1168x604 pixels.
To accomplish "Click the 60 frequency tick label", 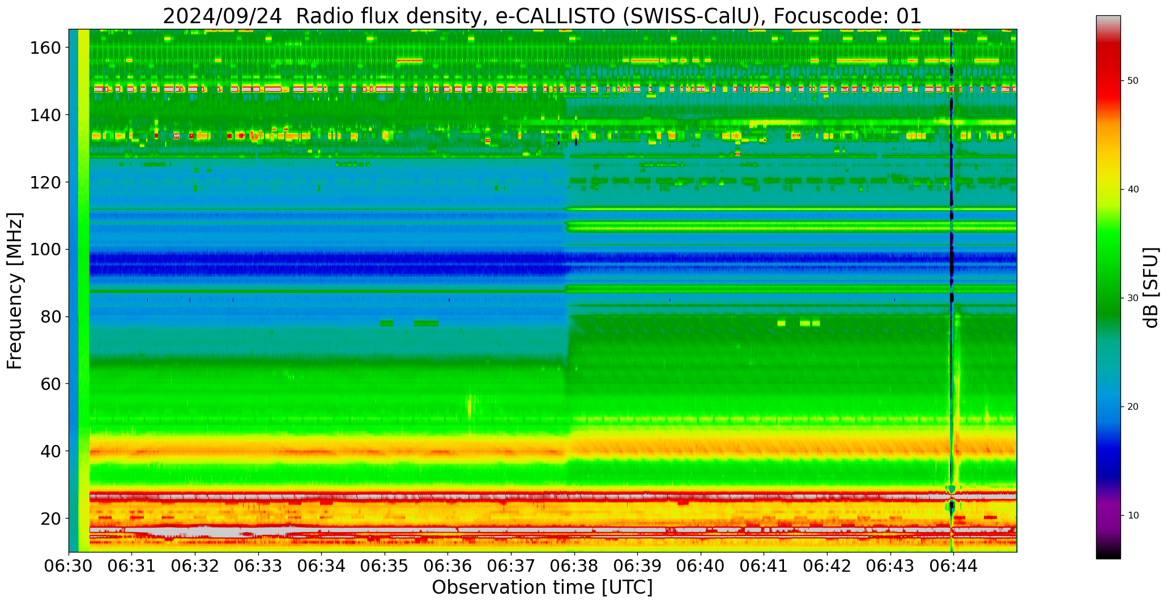I will pyautogui.click(x=51, y=384).
